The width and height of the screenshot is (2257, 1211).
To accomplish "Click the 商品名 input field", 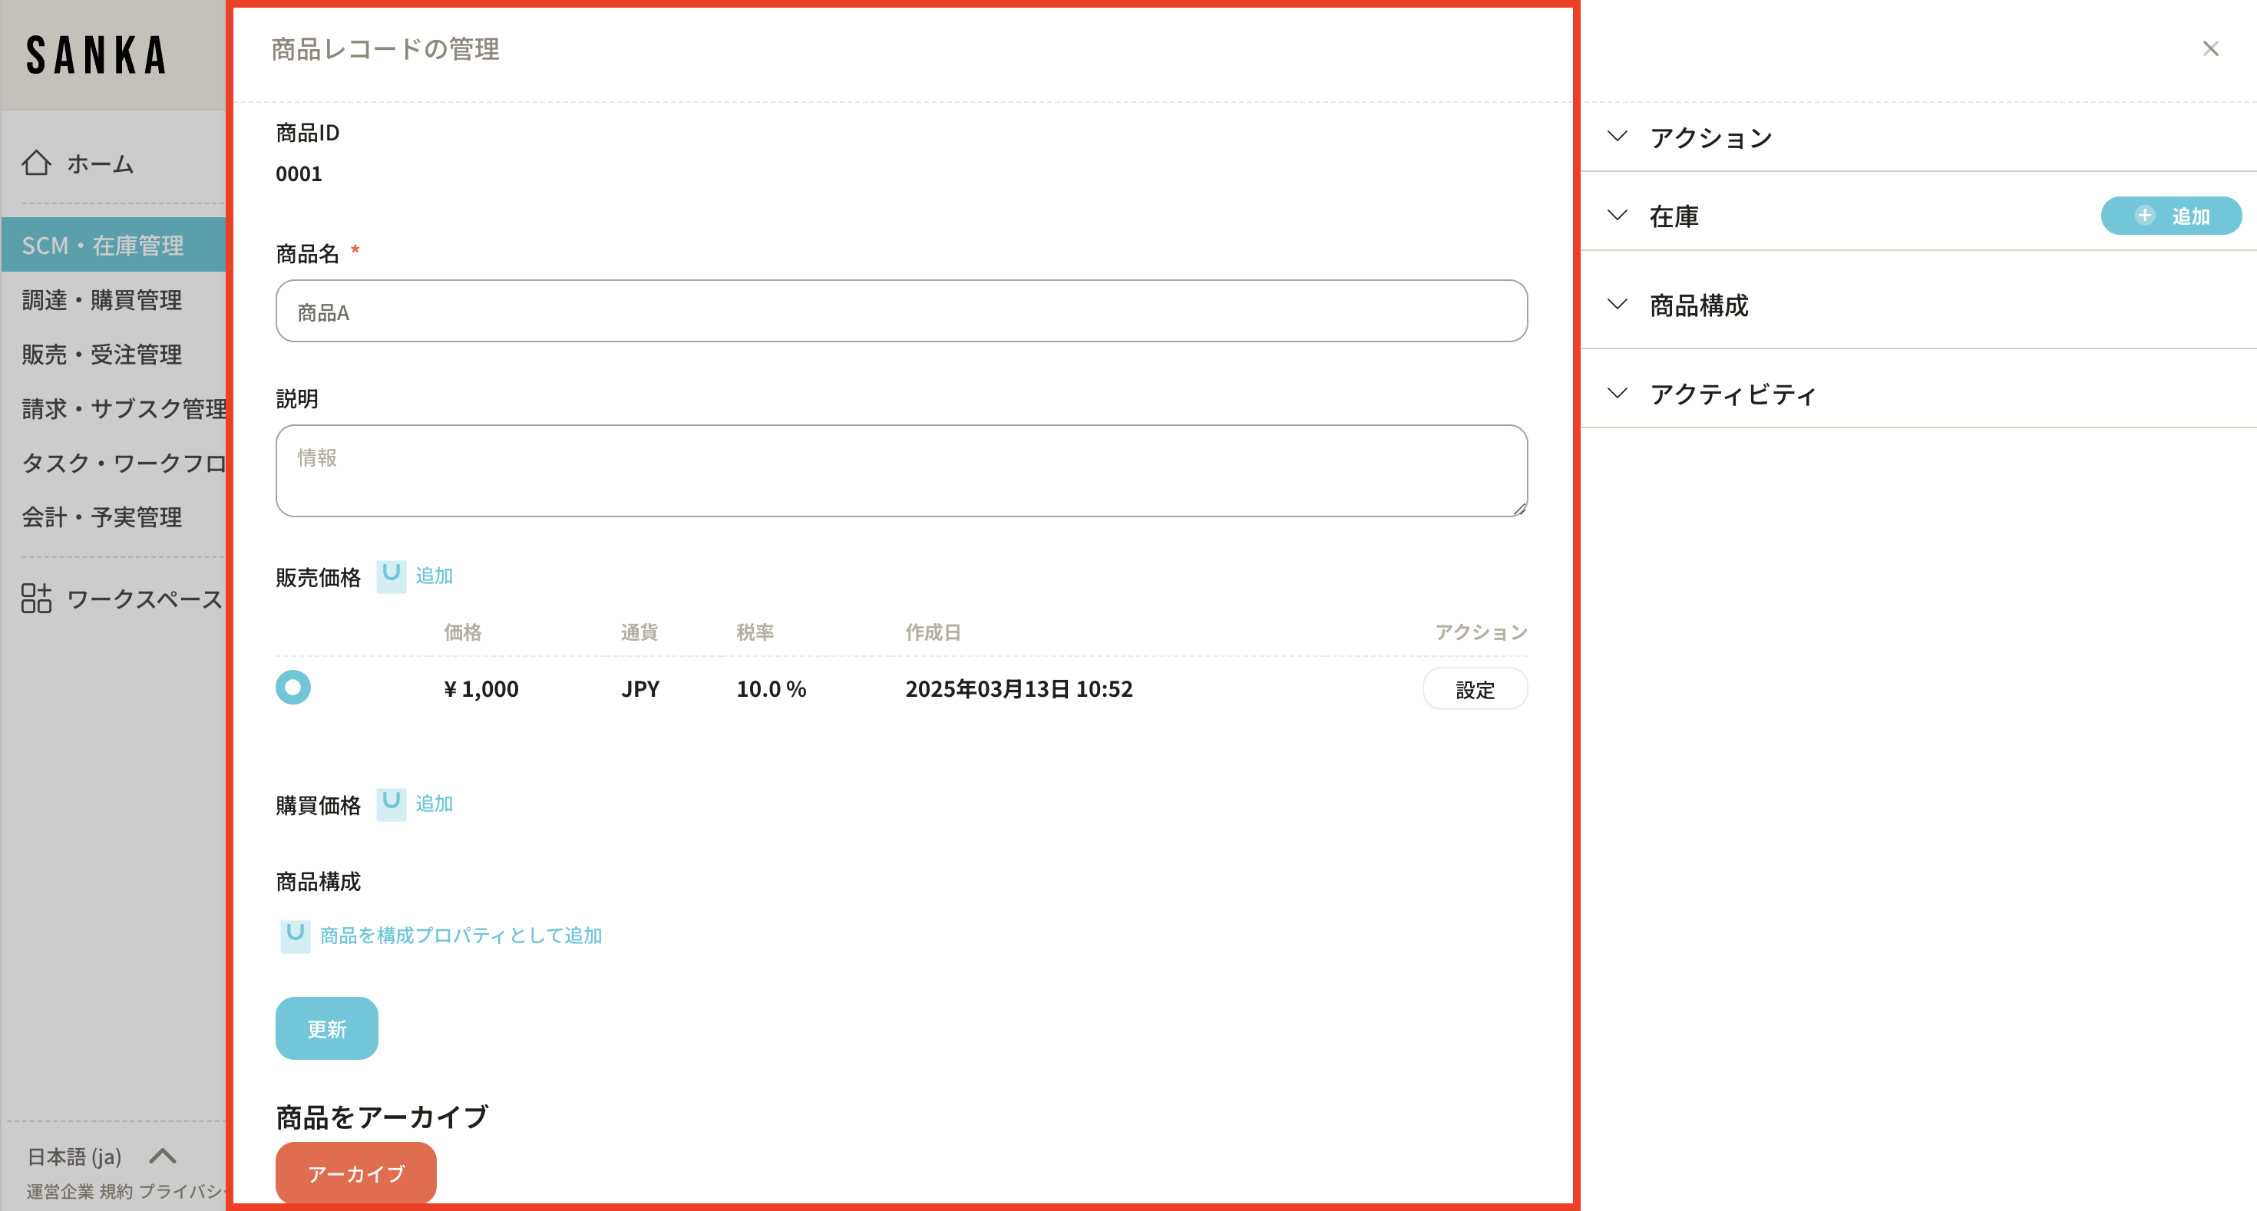I will click(900, 312).
